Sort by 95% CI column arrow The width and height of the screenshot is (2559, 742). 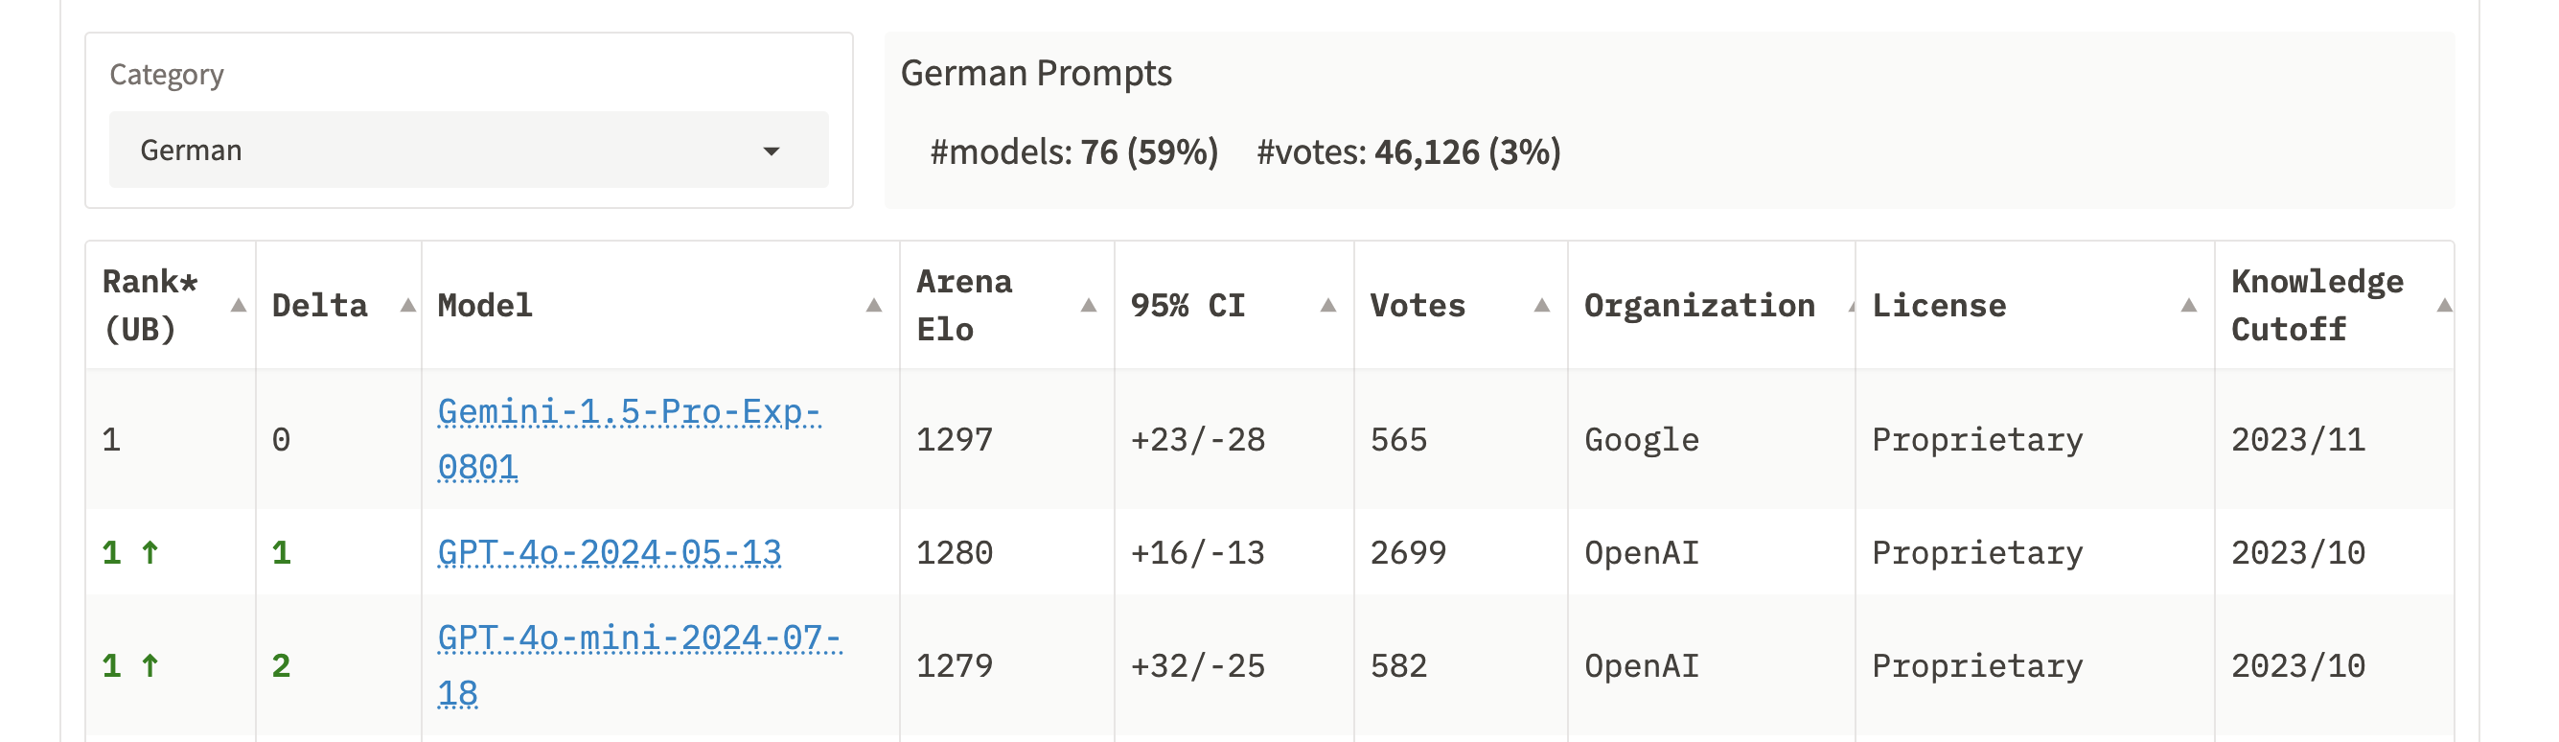1328,306
